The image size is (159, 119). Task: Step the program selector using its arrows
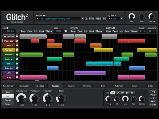pos(38,19)
